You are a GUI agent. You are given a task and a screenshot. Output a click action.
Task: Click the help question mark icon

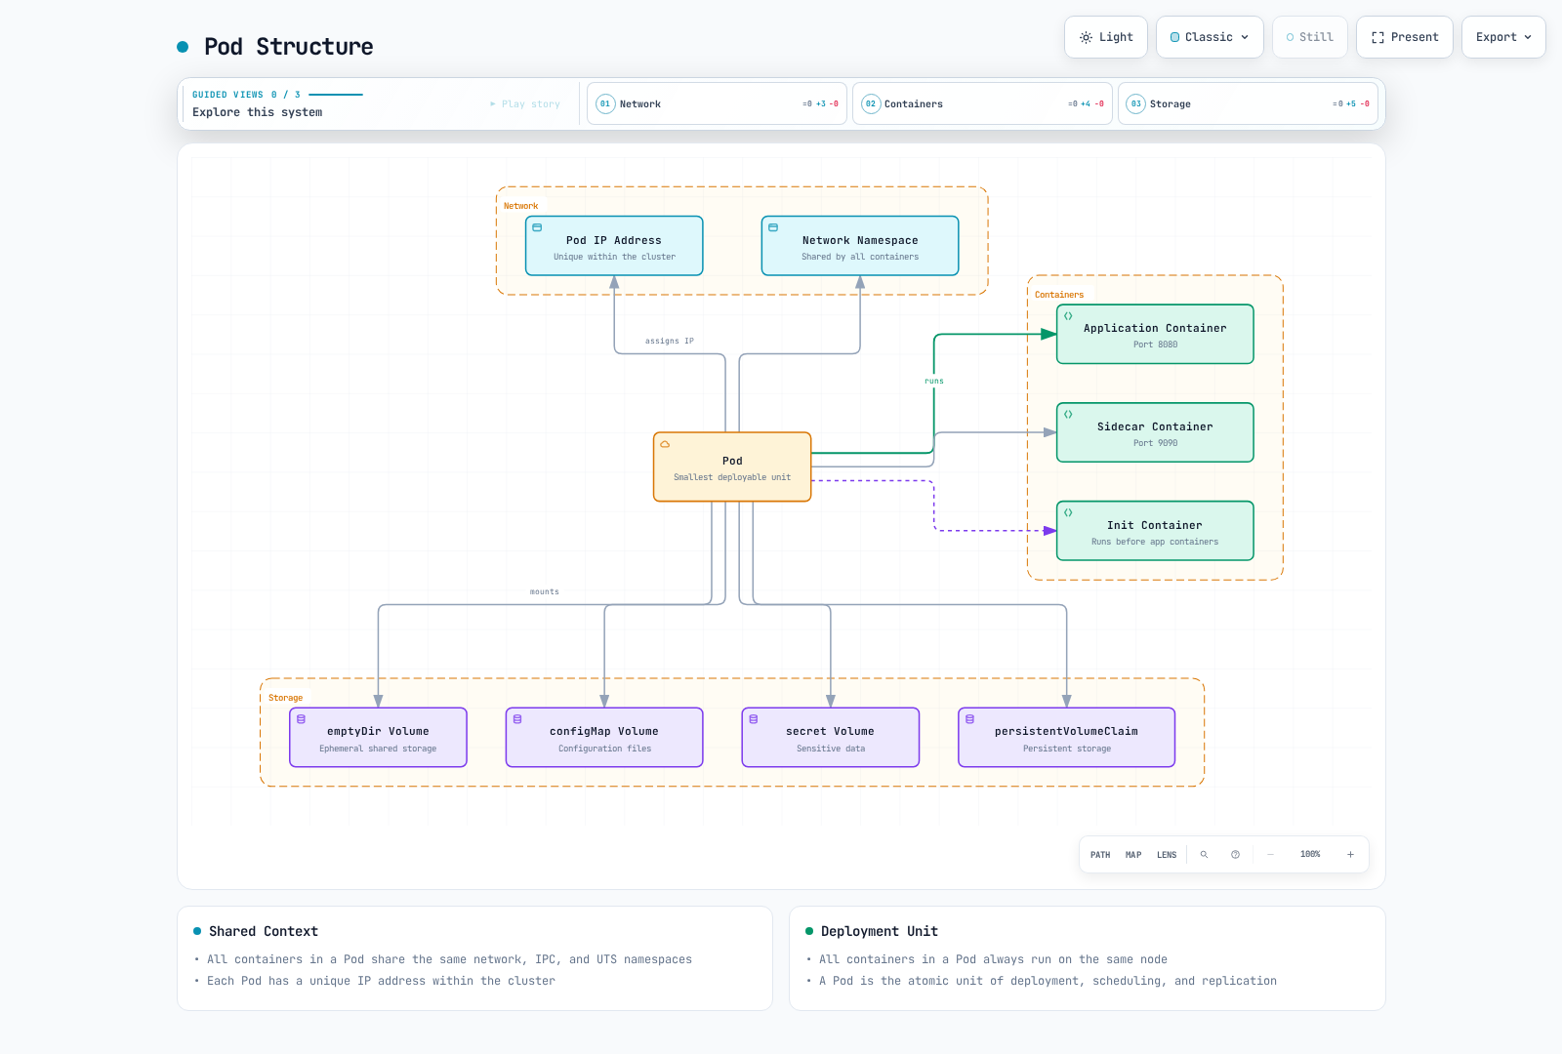tap(1235, 855)
